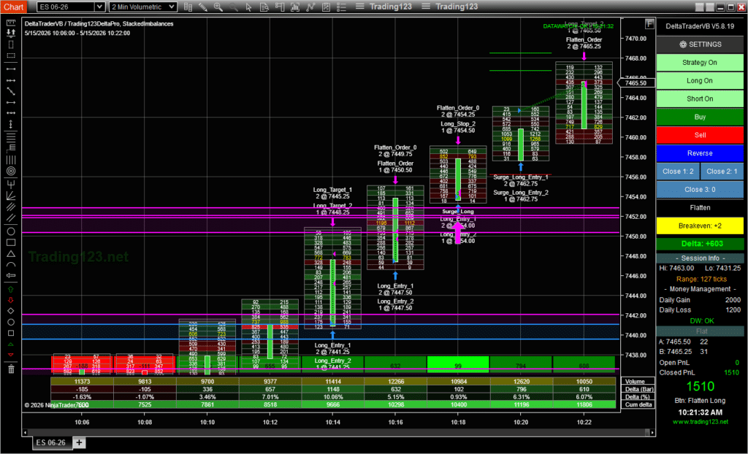Viewport: 748px width, 454px height.
Task: Click the chart scrollbar right arrow
Action: [652, 433]
